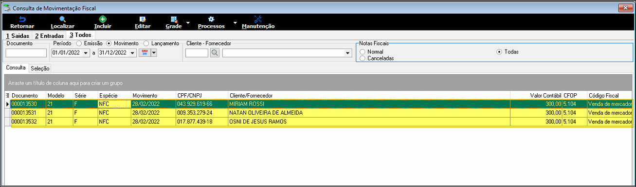The image size is (636, 187).
Task: Choose Canceladas notas fiscais option
Action: tap(362, 58)
